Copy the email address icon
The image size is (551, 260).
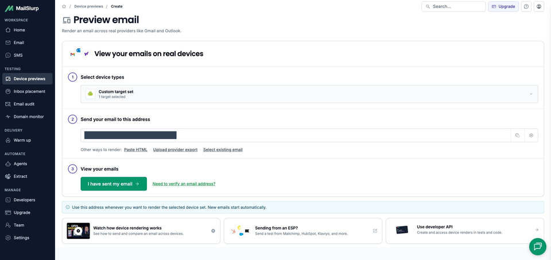tap(517, 135)
